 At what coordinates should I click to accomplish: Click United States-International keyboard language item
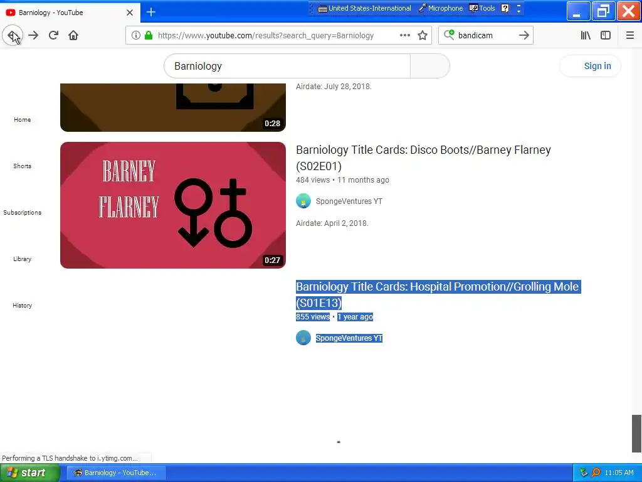pos(365,8)
